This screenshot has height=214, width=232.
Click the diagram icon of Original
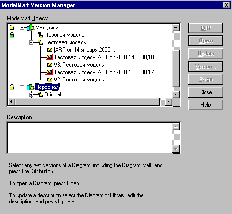pos(40,94)
